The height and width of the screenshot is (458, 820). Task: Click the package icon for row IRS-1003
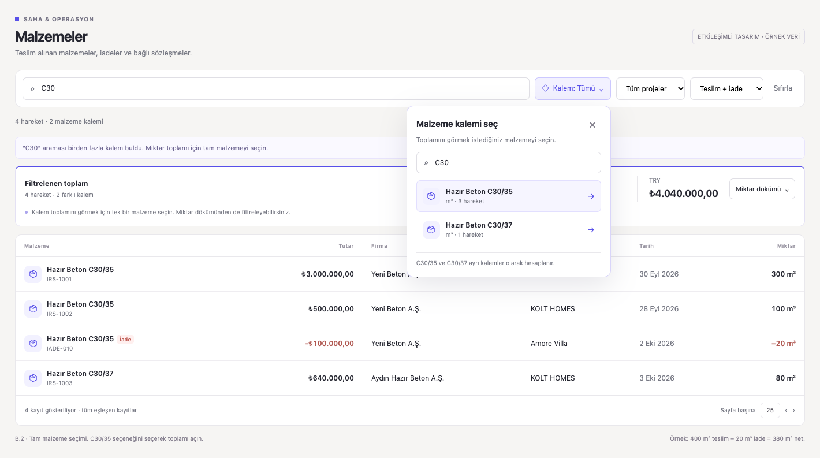(33, 378)
